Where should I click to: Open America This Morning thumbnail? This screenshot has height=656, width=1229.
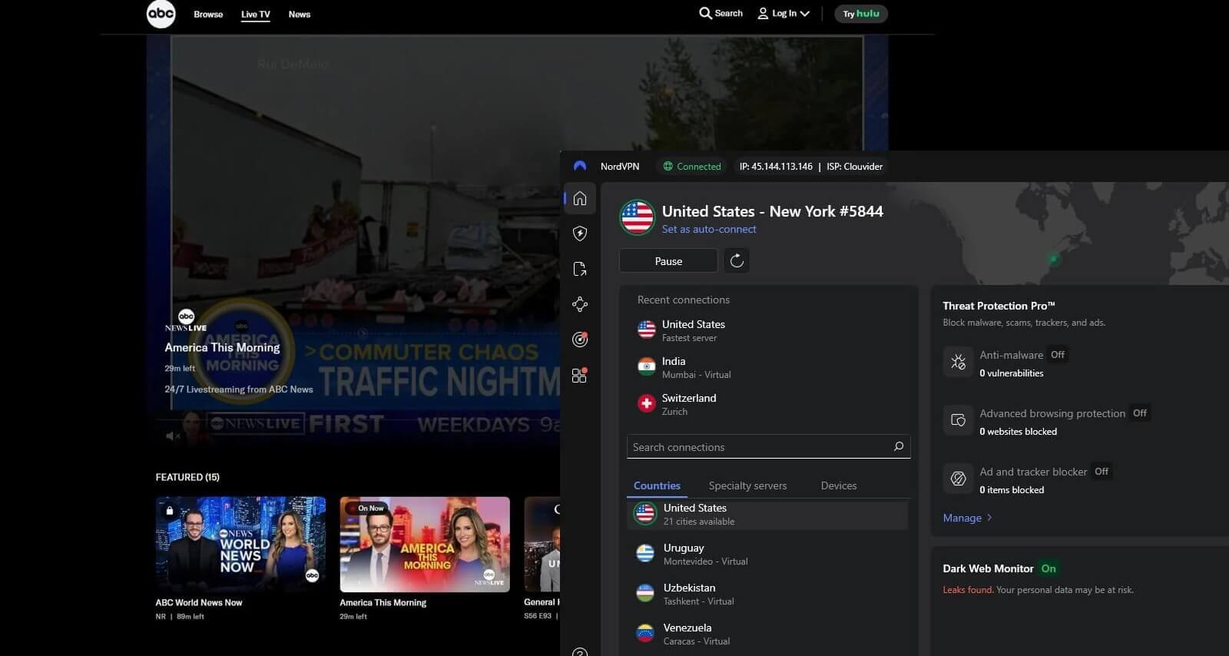click(425, 544)
